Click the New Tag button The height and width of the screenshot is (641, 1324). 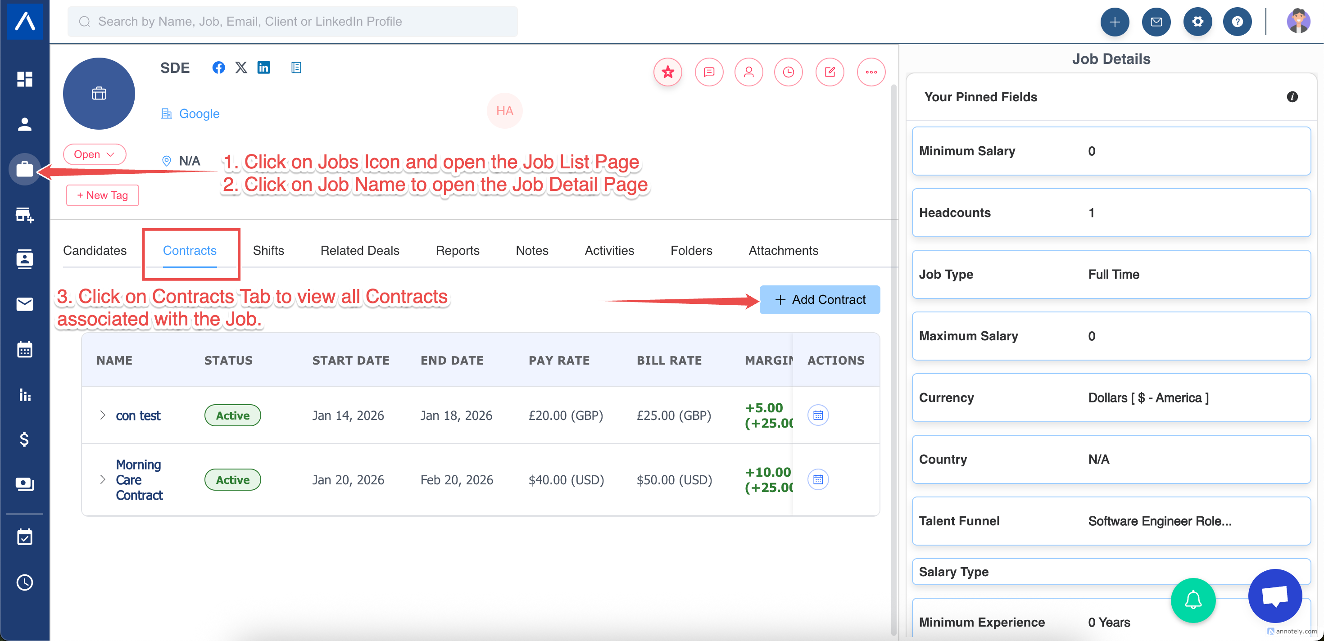click(x=102, y=195)
